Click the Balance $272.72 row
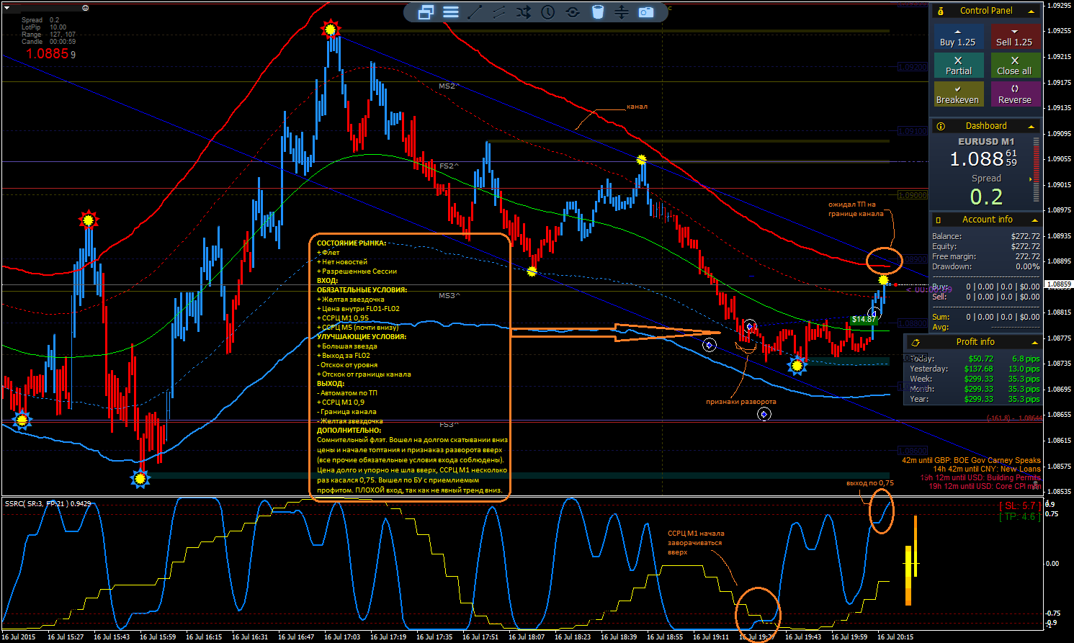 [986, 236]
